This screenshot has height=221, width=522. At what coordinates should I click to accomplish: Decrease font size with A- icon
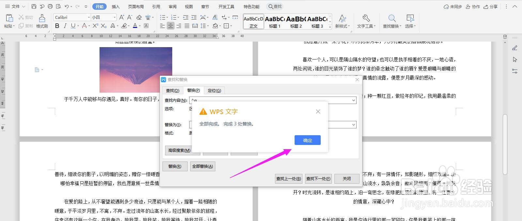(130, 17)
